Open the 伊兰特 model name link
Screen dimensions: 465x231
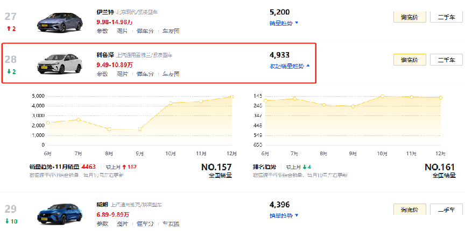104,12
